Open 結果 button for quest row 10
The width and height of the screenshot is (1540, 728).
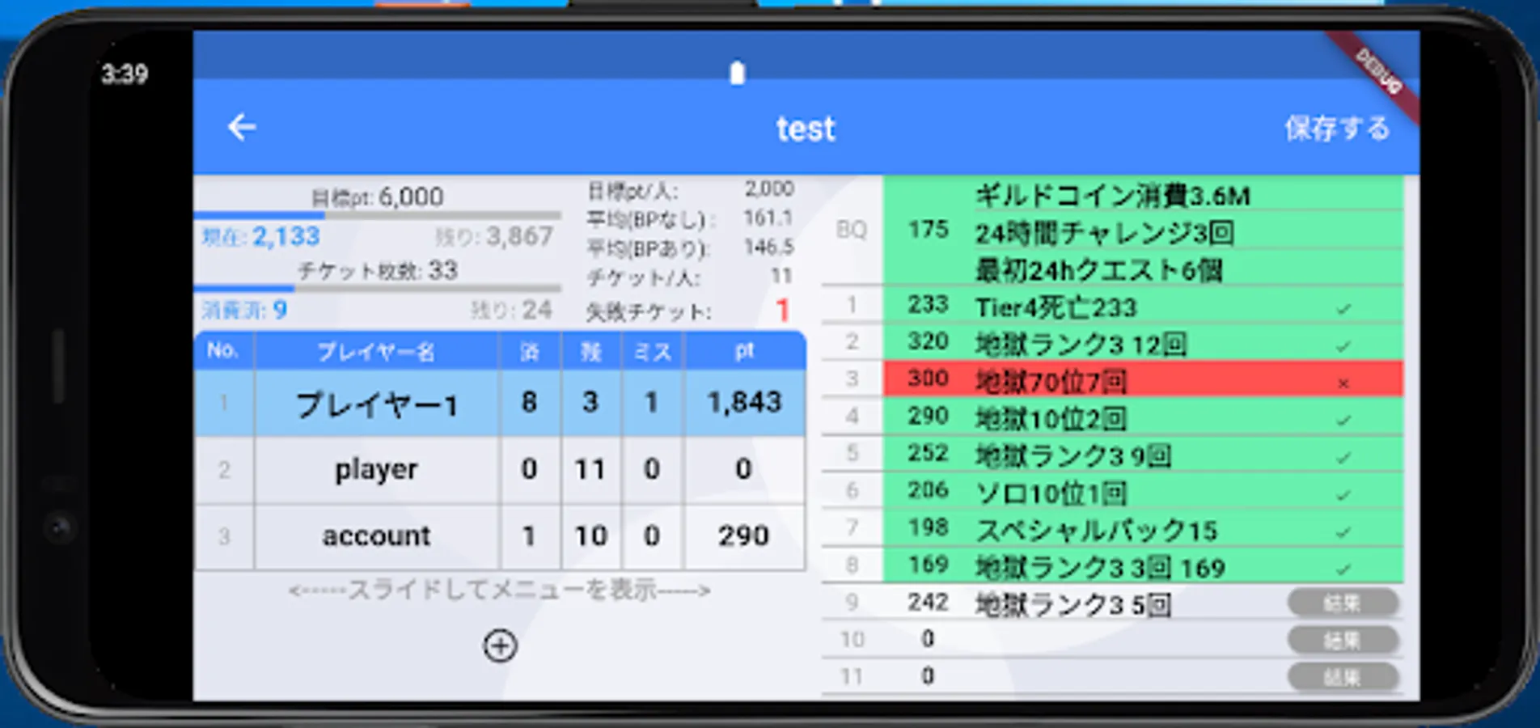pos(1342,640)
